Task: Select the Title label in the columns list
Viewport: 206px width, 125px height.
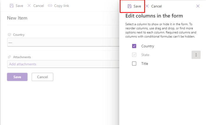Action: 145,64
